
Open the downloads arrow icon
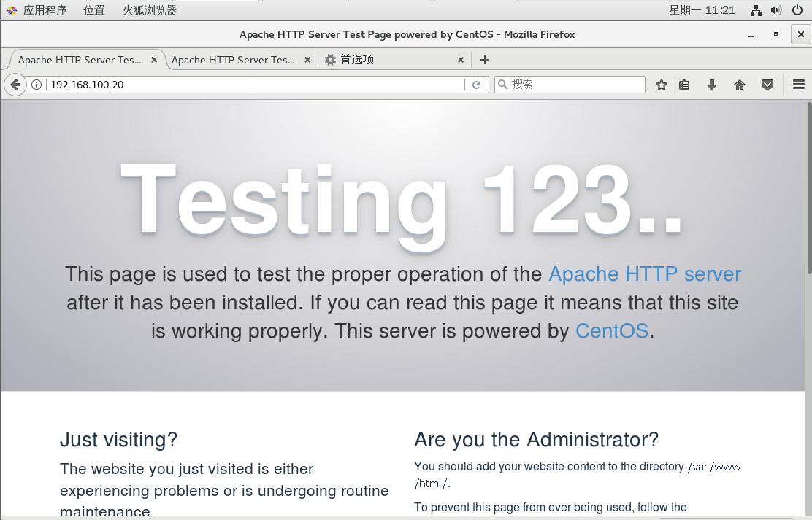pos(712,85)
